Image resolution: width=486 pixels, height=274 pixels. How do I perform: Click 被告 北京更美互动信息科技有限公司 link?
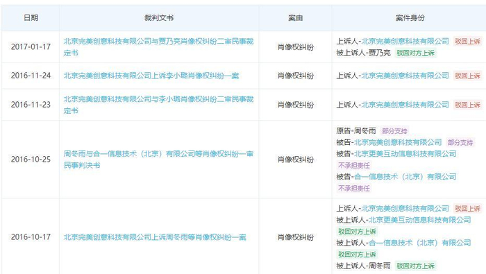pos(405,153)
